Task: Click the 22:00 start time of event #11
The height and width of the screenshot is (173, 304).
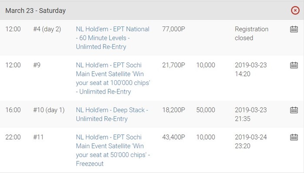Action: (x=13, y=137)
